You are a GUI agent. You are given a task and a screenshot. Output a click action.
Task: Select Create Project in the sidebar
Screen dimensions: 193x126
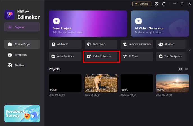pyautogui.click(x=22, y=44)
